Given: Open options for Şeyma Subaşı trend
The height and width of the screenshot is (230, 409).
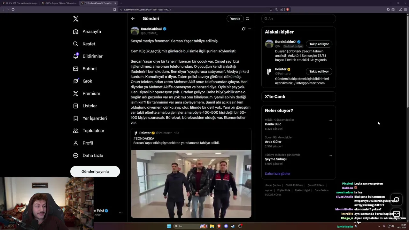Looking at the screenshot, I should [x=330, y=156].
